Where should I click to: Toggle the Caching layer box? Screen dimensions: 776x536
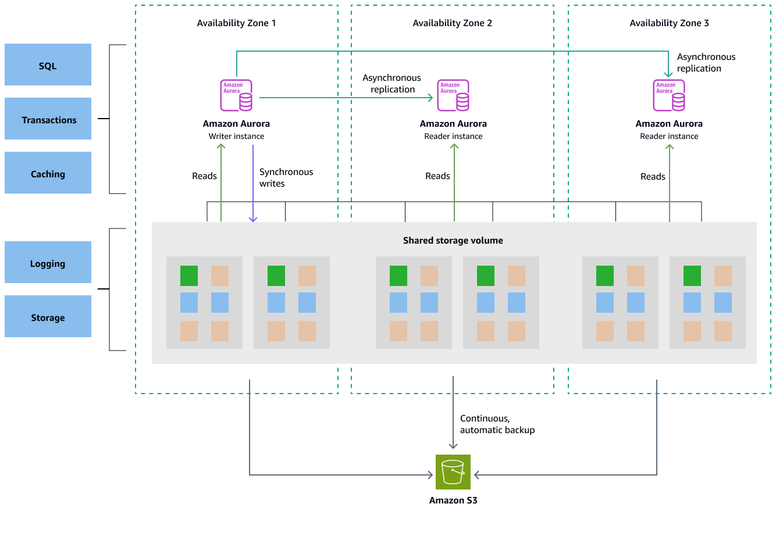(x=48, y=173)
